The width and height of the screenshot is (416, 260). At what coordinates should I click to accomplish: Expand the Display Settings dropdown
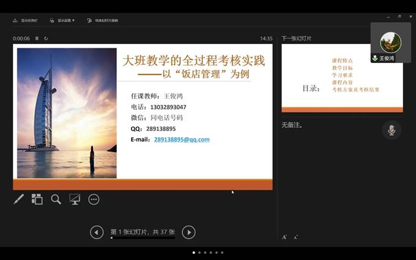point(62,20)
